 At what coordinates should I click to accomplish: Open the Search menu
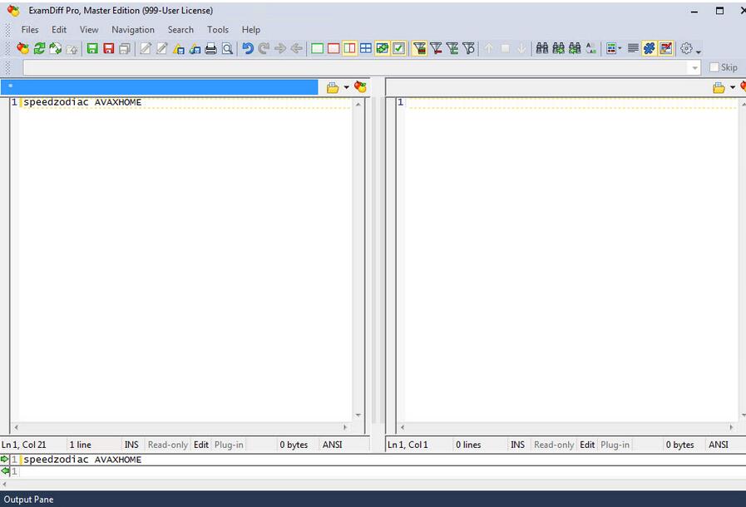pyautogui.click(x=180, y=29)
